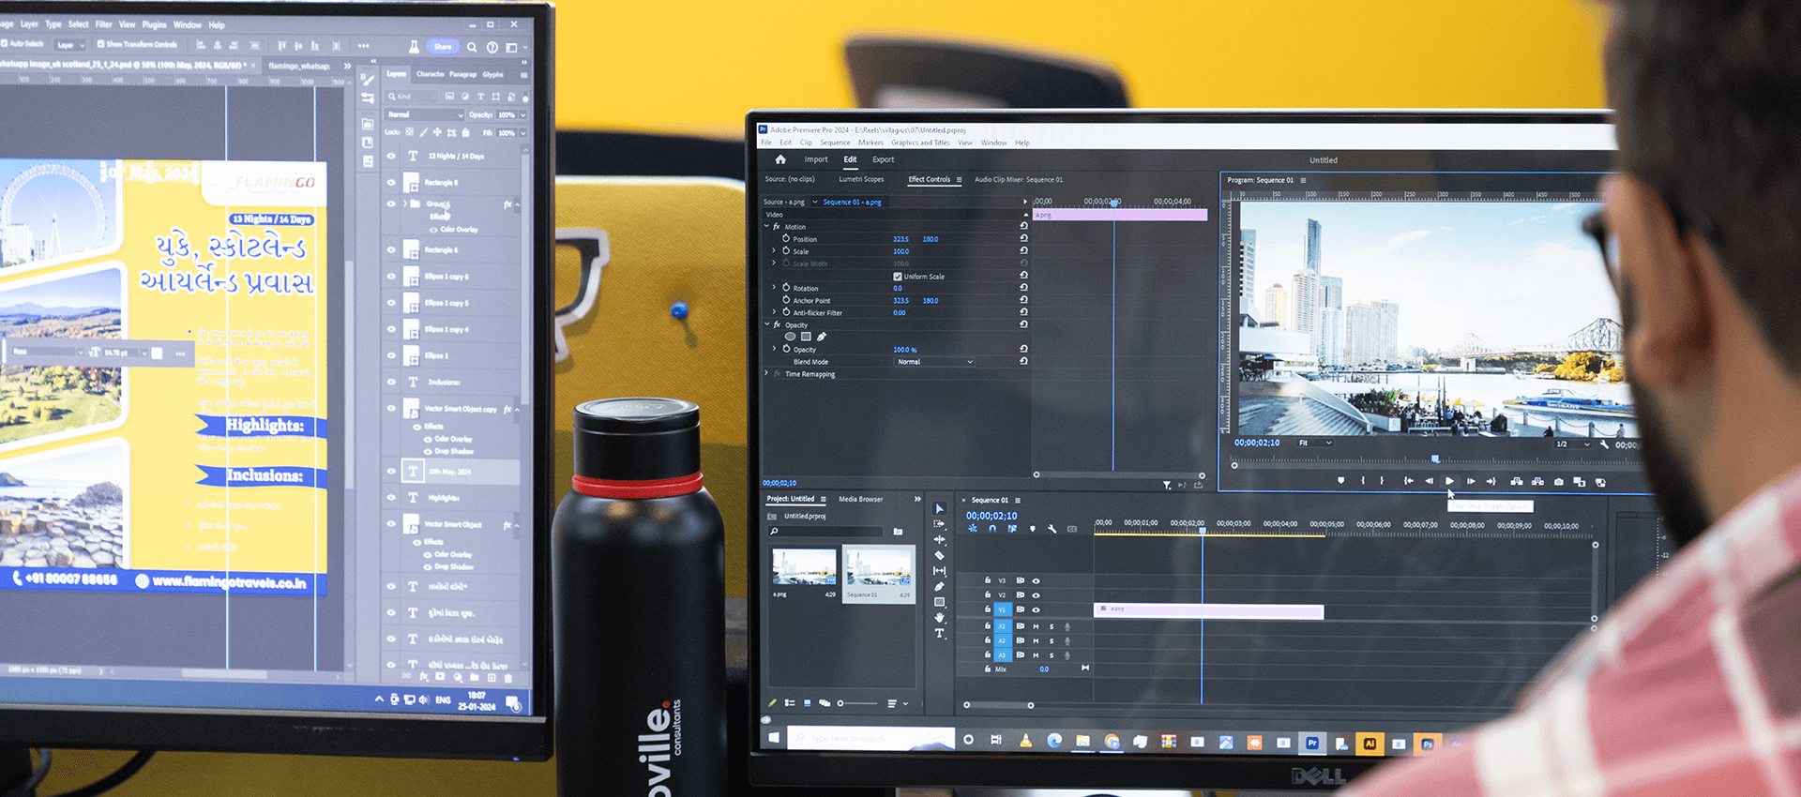1801x797 pixels.
Task: Click Play-Stop toggle in Program monitor
Action: point(1449,481)
